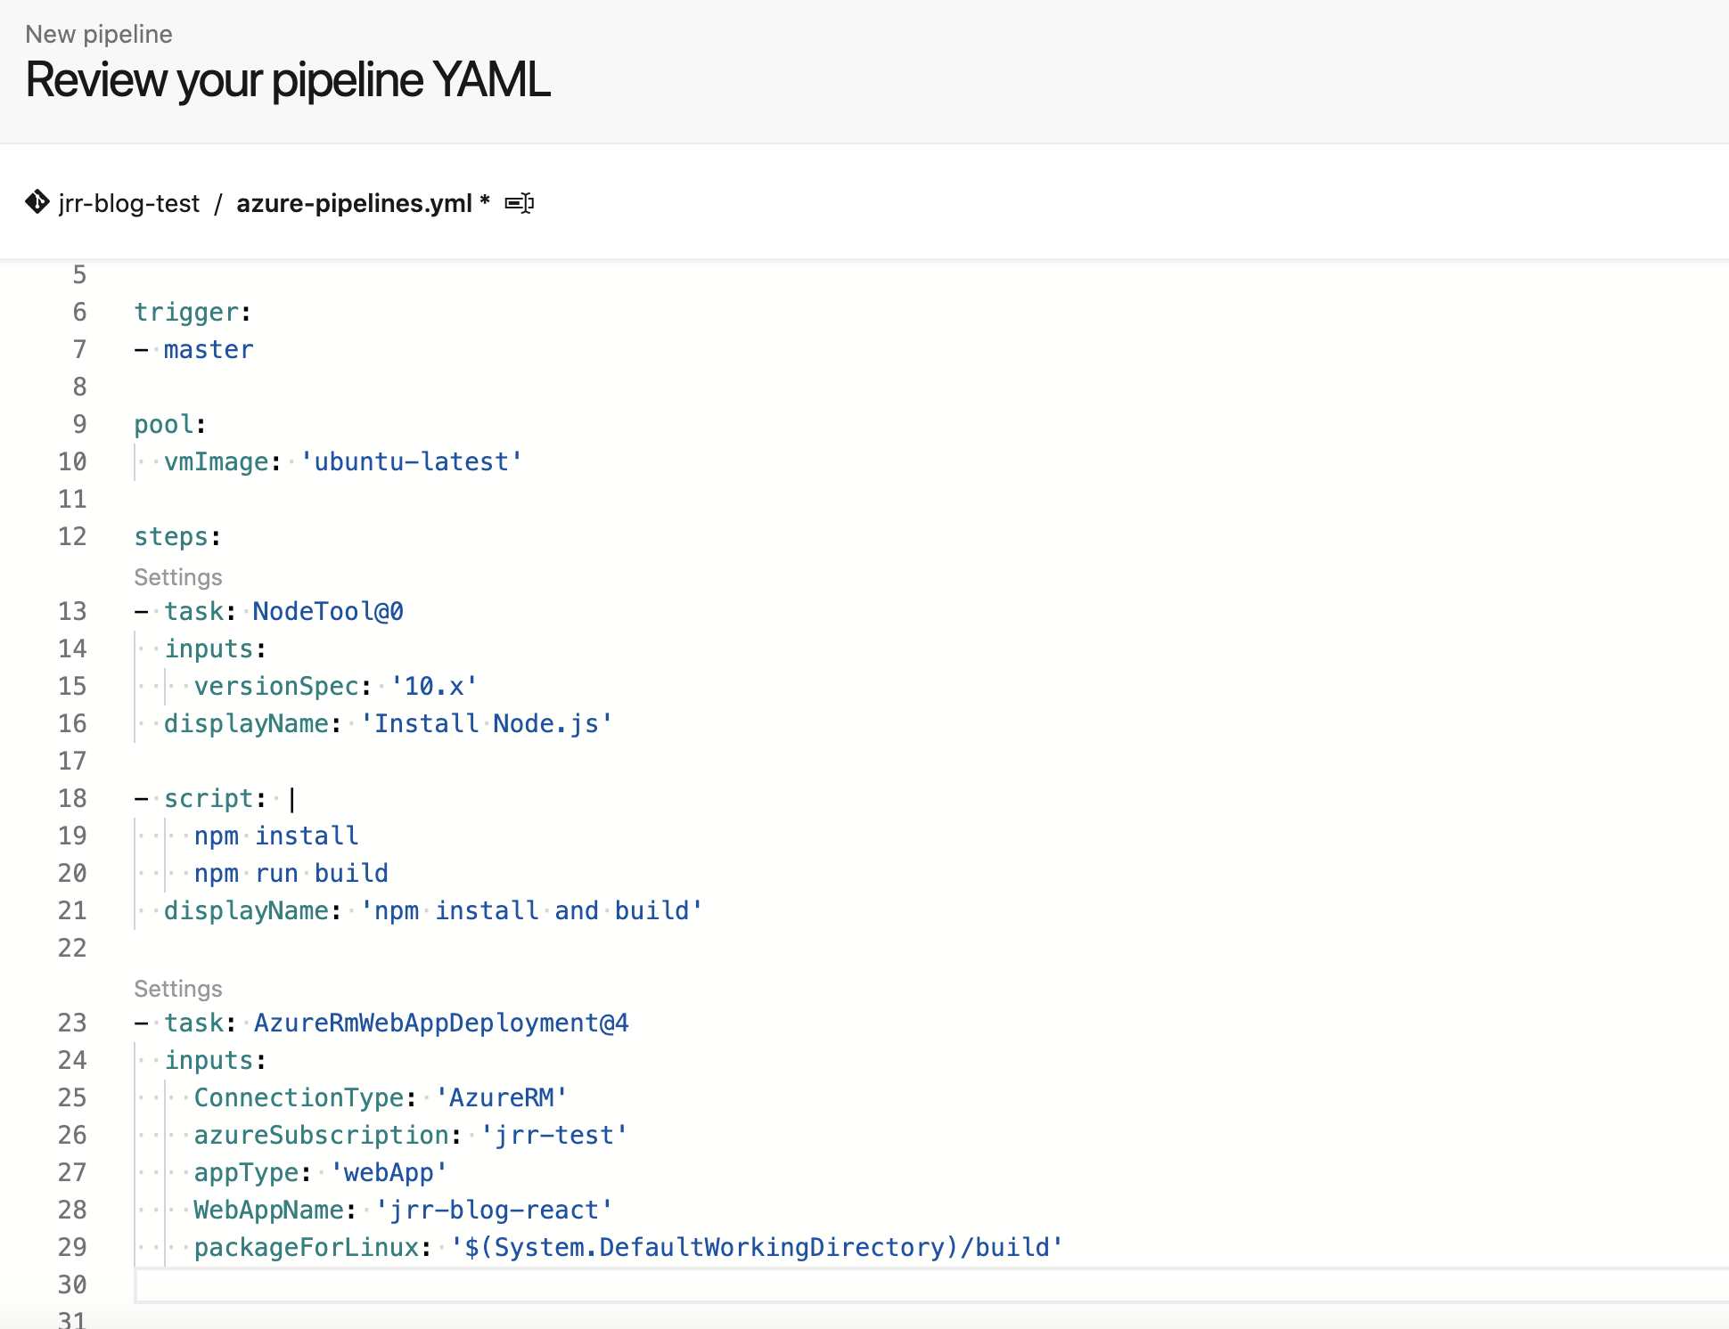Open jrr-blog-test repository link
This screenshot has width=1729, height=1329.
128,203
